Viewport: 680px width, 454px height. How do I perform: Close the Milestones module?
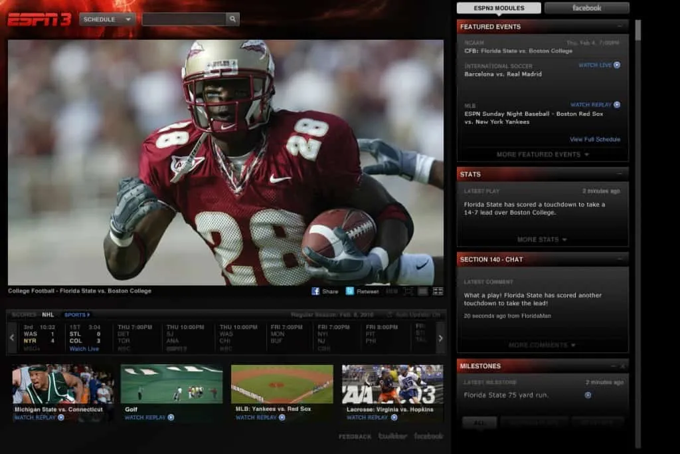tap(622, 366)
